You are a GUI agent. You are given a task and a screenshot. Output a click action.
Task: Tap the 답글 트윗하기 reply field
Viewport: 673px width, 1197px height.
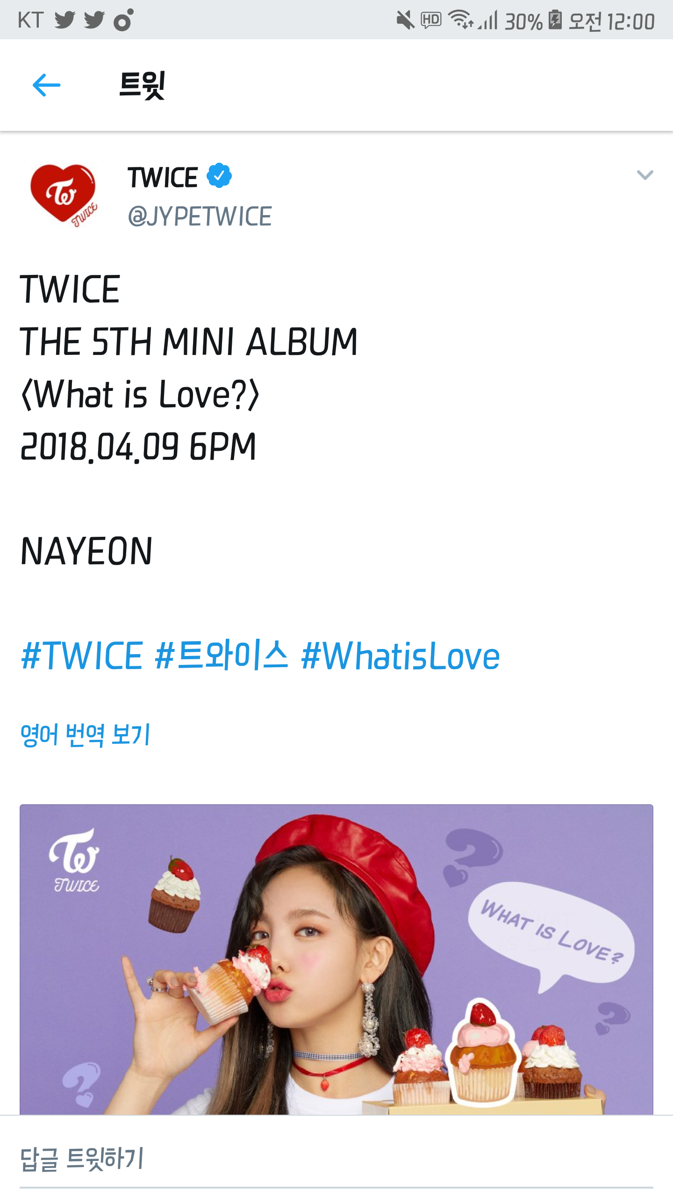click(336, 1158)
